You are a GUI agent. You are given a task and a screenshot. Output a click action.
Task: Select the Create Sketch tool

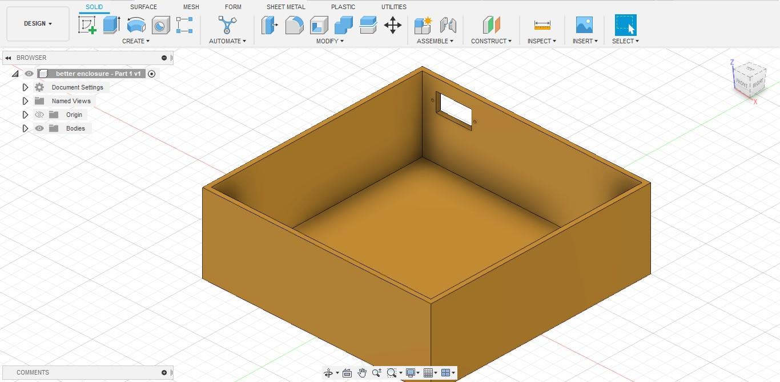click(x=87, y=25)
